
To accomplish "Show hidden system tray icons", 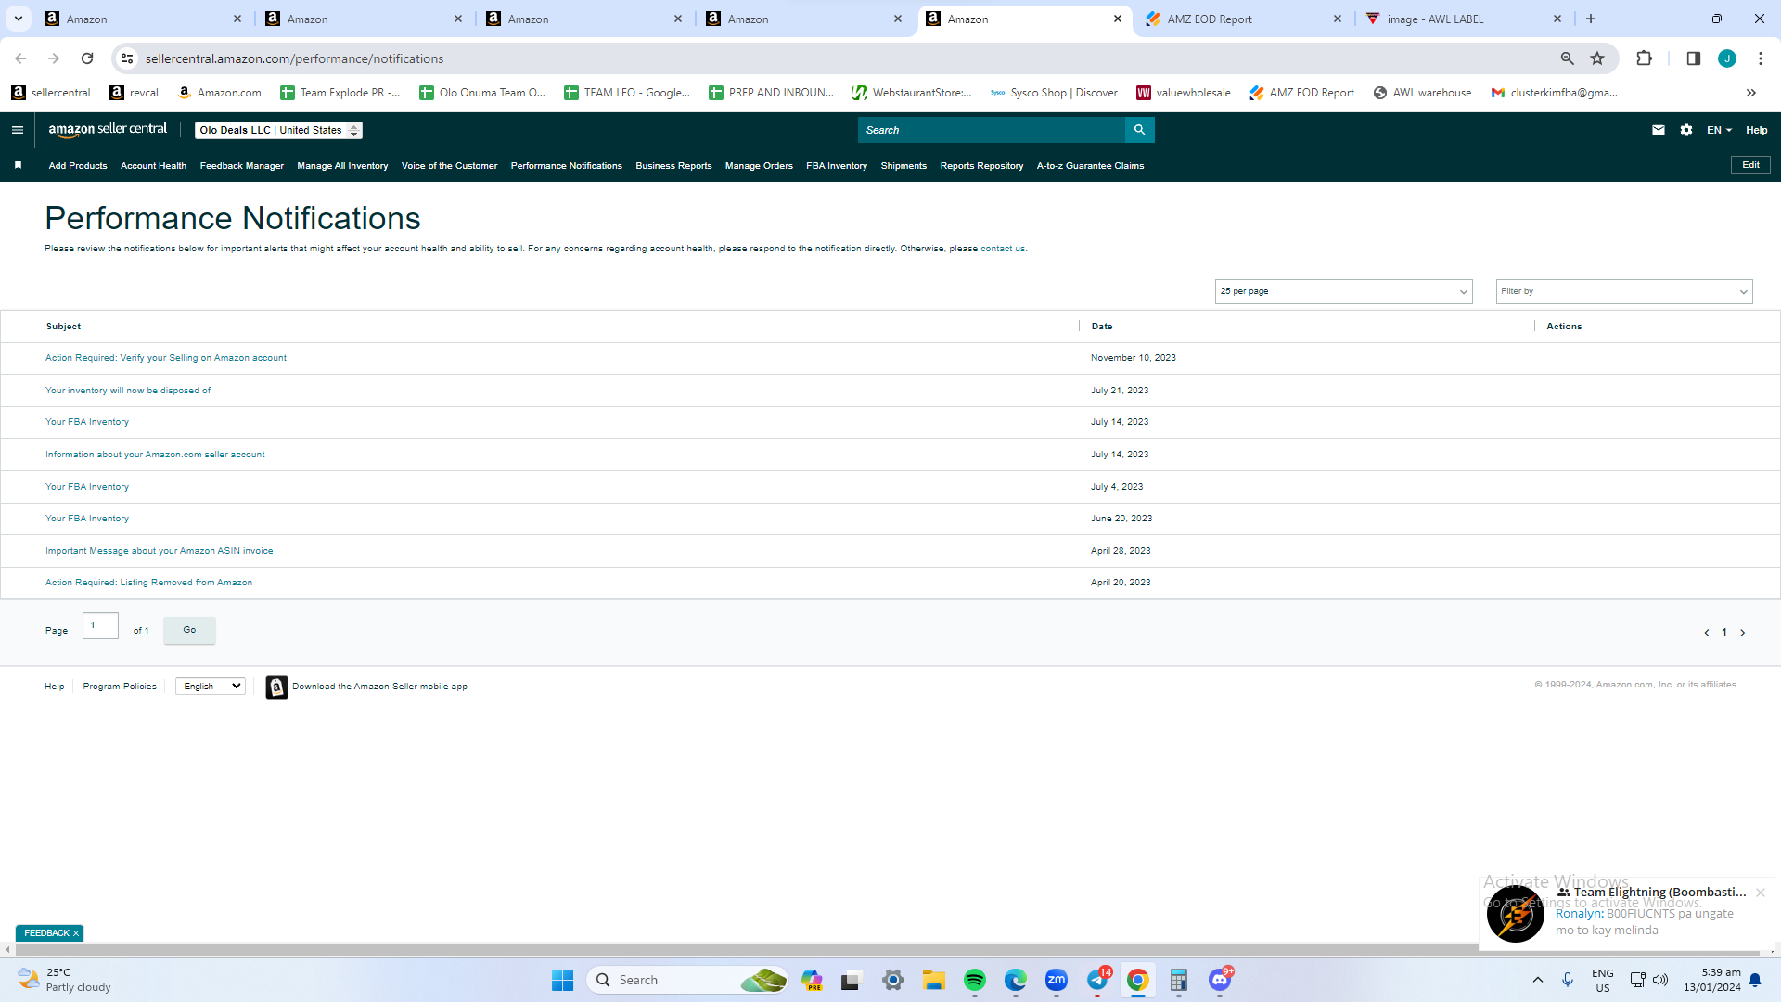I will coord(1538,980).
